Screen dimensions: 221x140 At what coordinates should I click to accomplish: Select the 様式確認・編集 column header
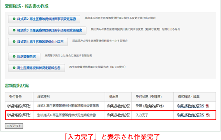(194, 97)
